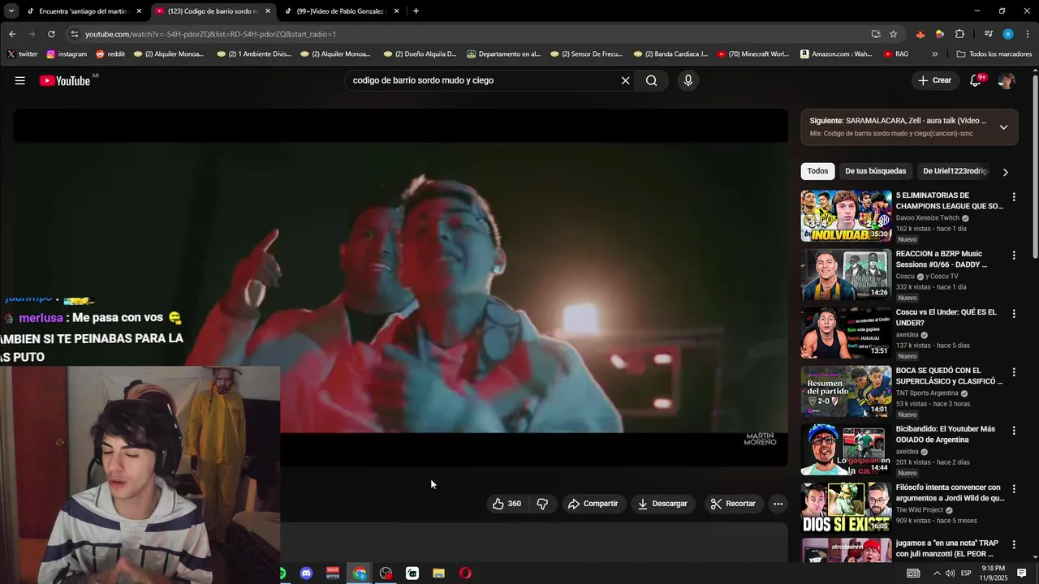Download the video with Descargar
Image resolution: width=1039 pixels, height=584 pixels.
(662, 504)
